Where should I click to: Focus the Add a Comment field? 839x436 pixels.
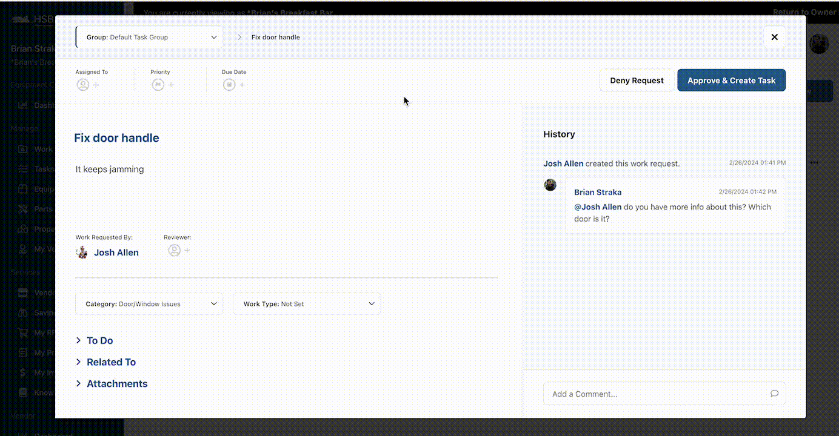pyautogui.click(x=664, y=394)
